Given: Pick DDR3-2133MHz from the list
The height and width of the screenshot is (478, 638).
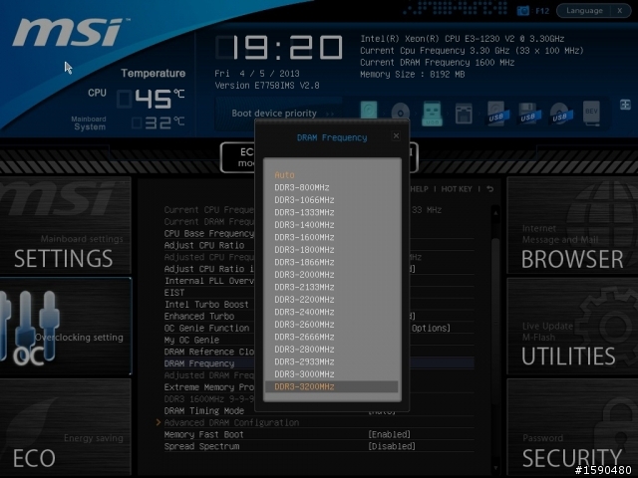Looking at the screenshot, I should tap(304, 287).
